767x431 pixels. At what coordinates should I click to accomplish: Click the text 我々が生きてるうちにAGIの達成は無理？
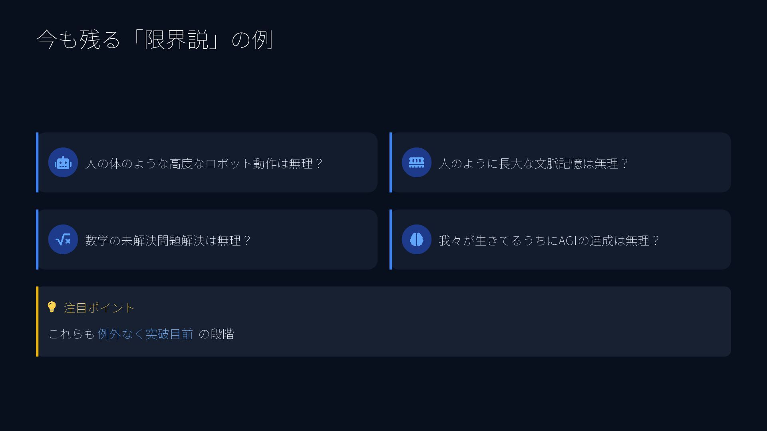pos(549,240)
